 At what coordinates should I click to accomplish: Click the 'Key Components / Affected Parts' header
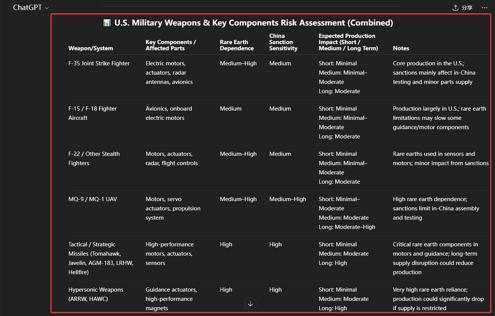click(x=171, y=45)
